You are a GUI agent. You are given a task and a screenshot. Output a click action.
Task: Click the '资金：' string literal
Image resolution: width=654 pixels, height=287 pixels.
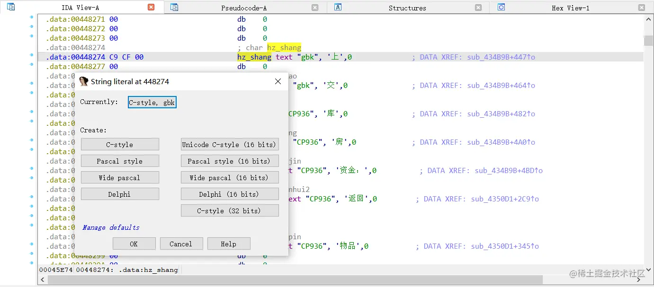click(353, 171)
